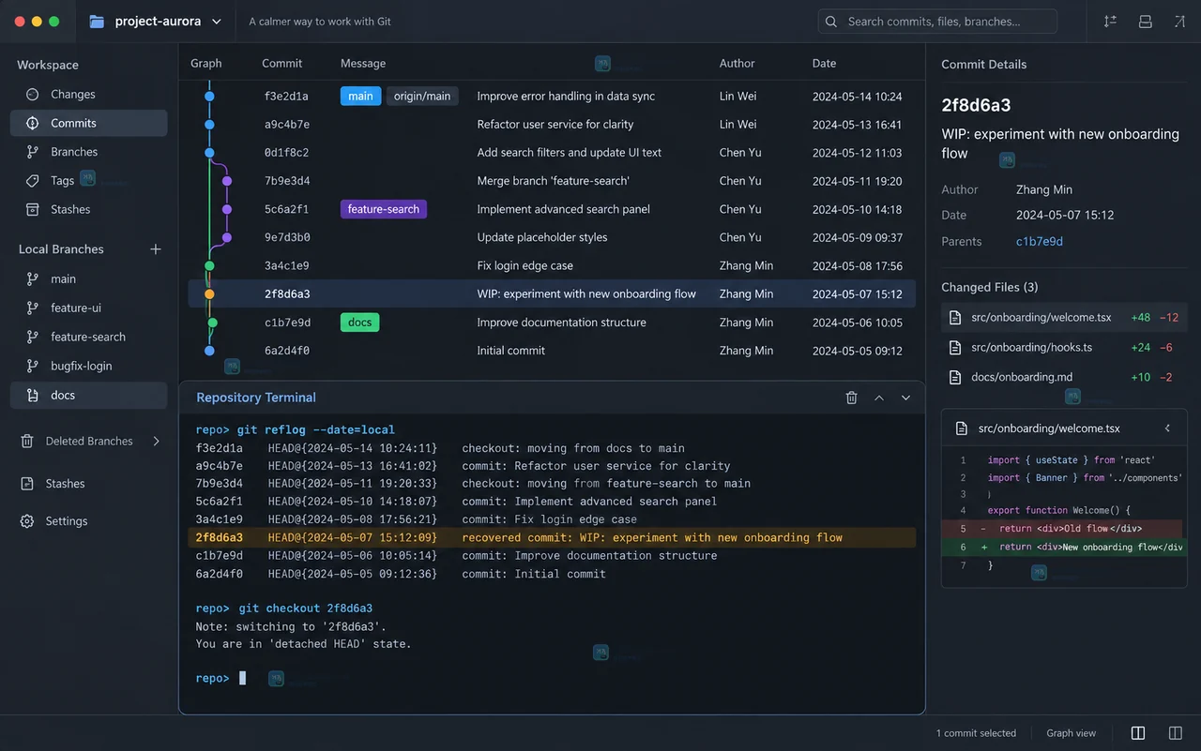Select changed file src/onboarding/welcome.tsx
The height and width of the screenshot is (751, 1201).
1064,317
